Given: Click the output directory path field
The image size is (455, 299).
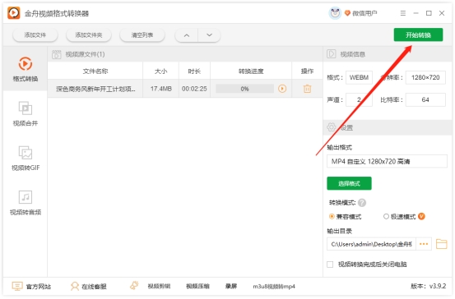Looking at the screenshot, I should click(x=371, y=244).
